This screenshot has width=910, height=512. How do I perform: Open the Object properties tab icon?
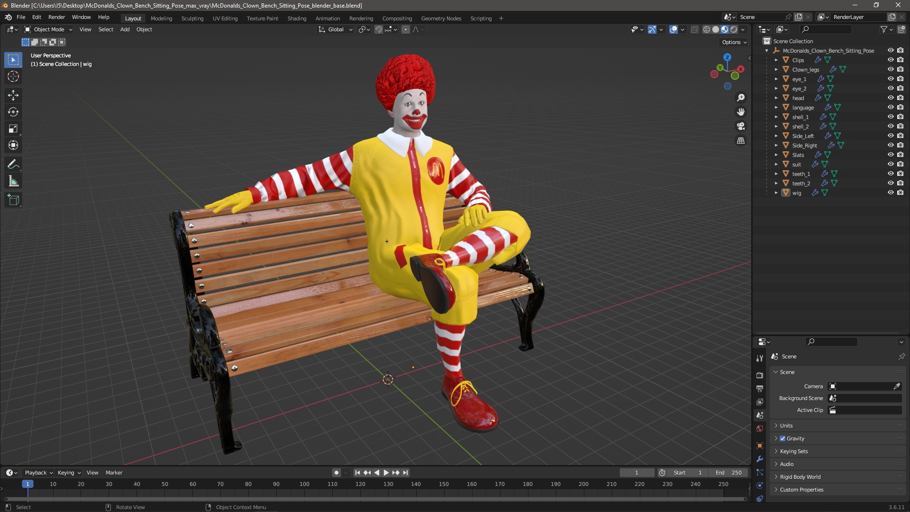pos(760,446)
